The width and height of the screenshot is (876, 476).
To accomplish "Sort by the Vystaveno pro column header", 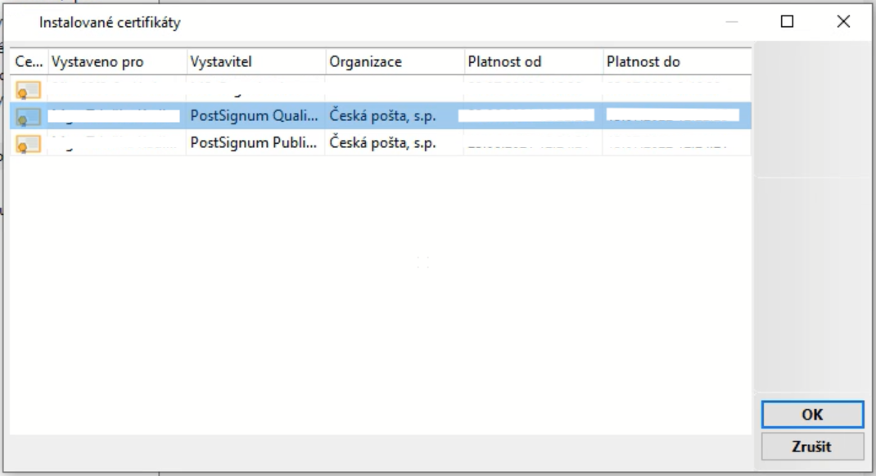I will pyautogui.click(x=116, y=62).
